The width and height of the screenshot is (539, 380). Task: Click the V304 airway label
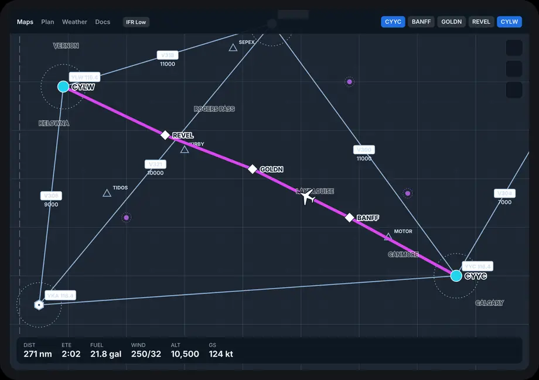click(504, 193)
